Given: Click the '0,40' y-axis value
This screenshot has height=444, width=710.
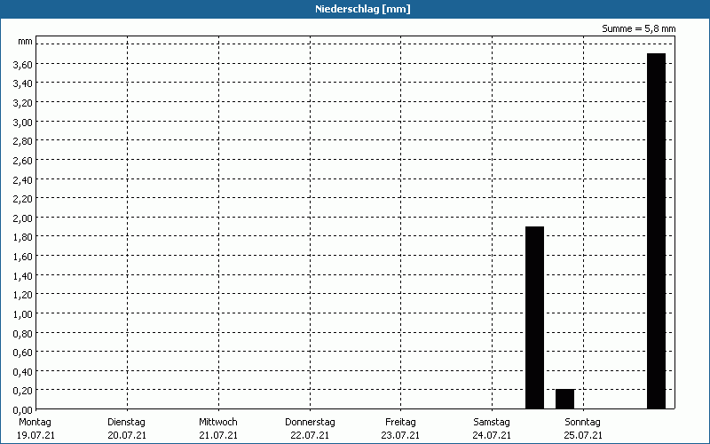Looking at the screenshot, I should [x=23, y=372].
